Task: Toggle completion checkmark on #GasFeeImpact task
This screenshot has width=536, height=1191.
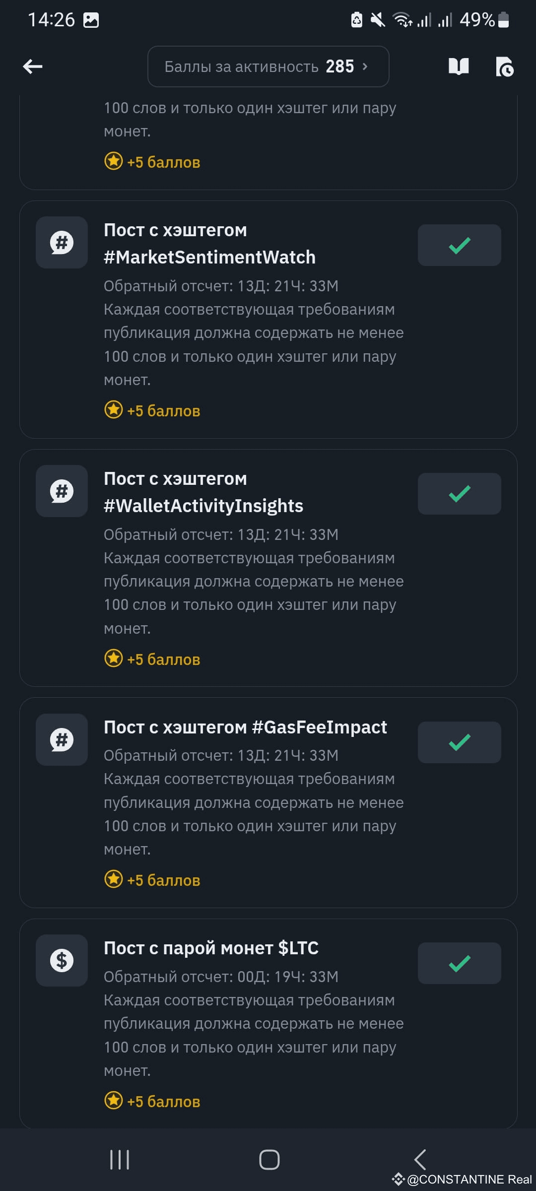Action: click(459, 742)
